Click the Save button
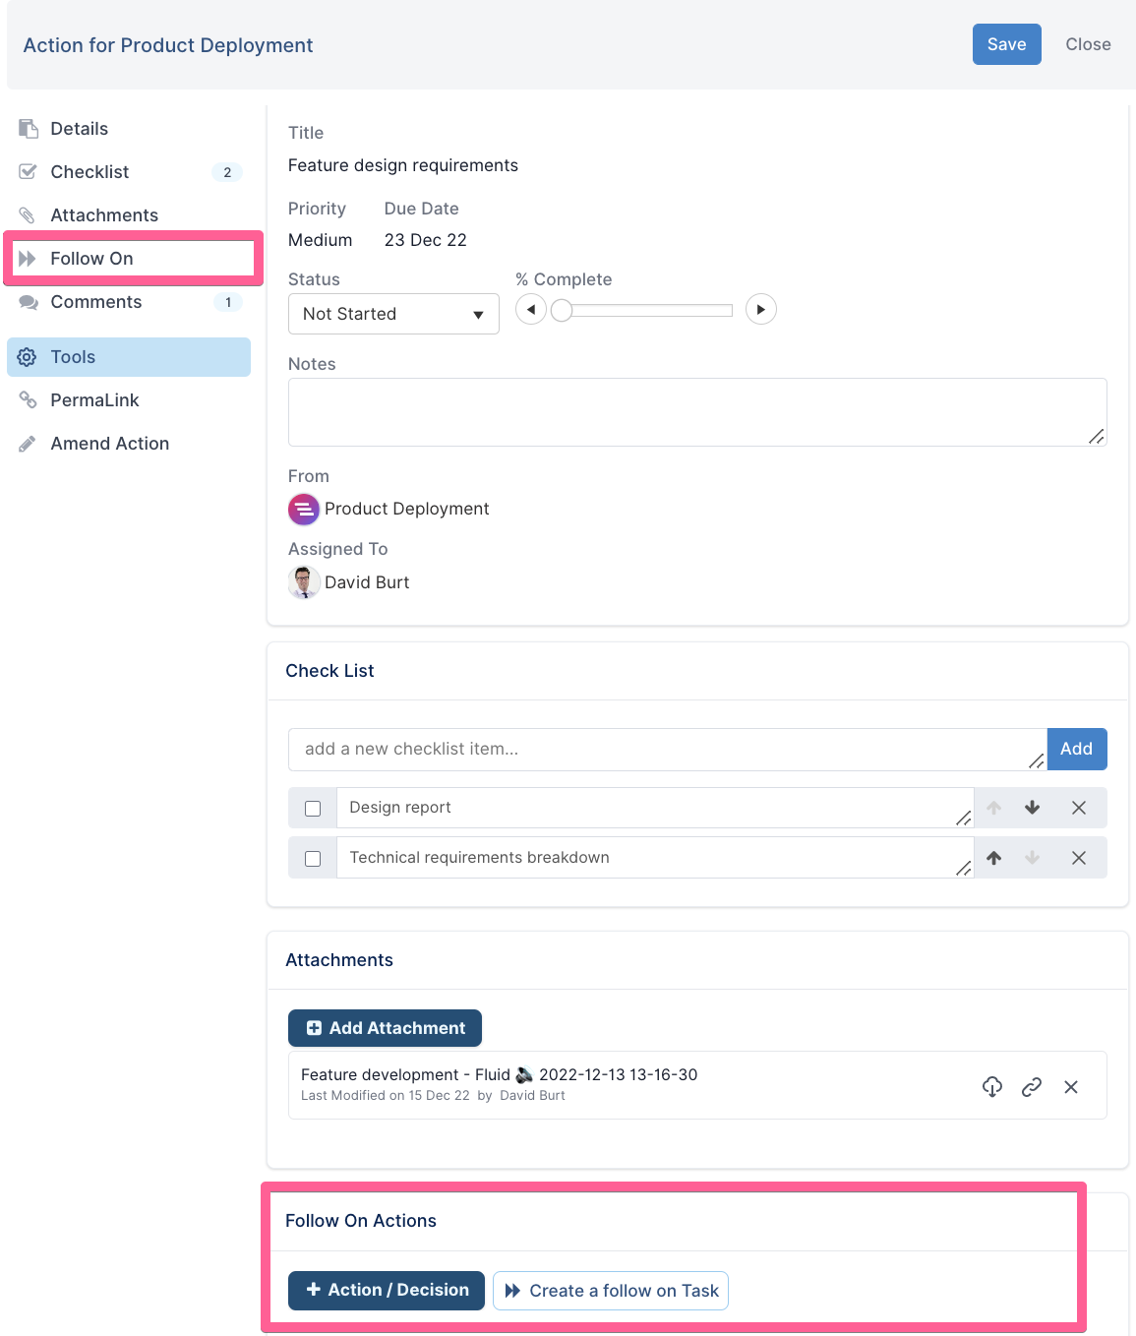 coord(1006,44)
